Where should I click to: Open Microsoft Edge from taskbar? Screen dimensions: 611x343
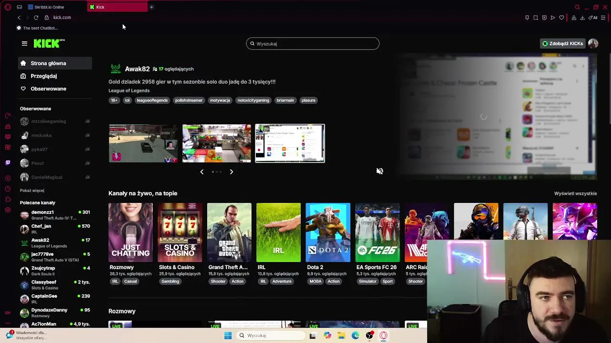click(x=355, y=335)
